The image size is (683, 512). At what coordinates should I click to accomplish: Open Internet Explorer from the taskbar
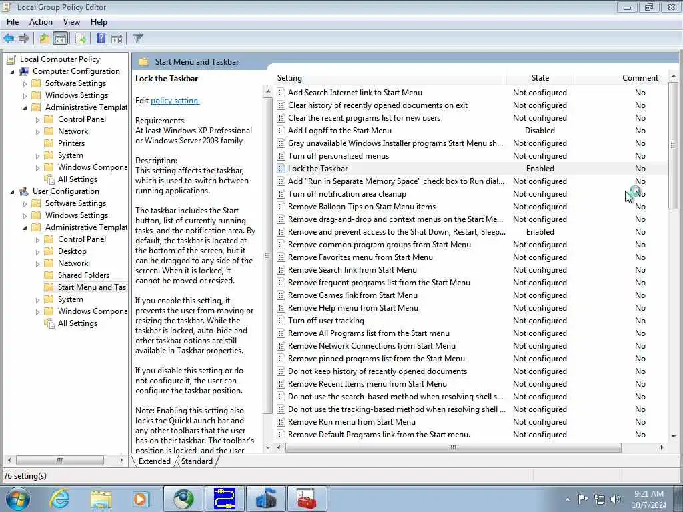[59, 499]
